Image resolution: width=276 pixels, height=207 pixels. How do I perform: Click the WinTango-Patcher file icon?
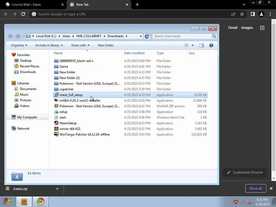[56, 134]
